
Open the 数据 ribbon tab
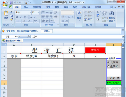point(57,7)
